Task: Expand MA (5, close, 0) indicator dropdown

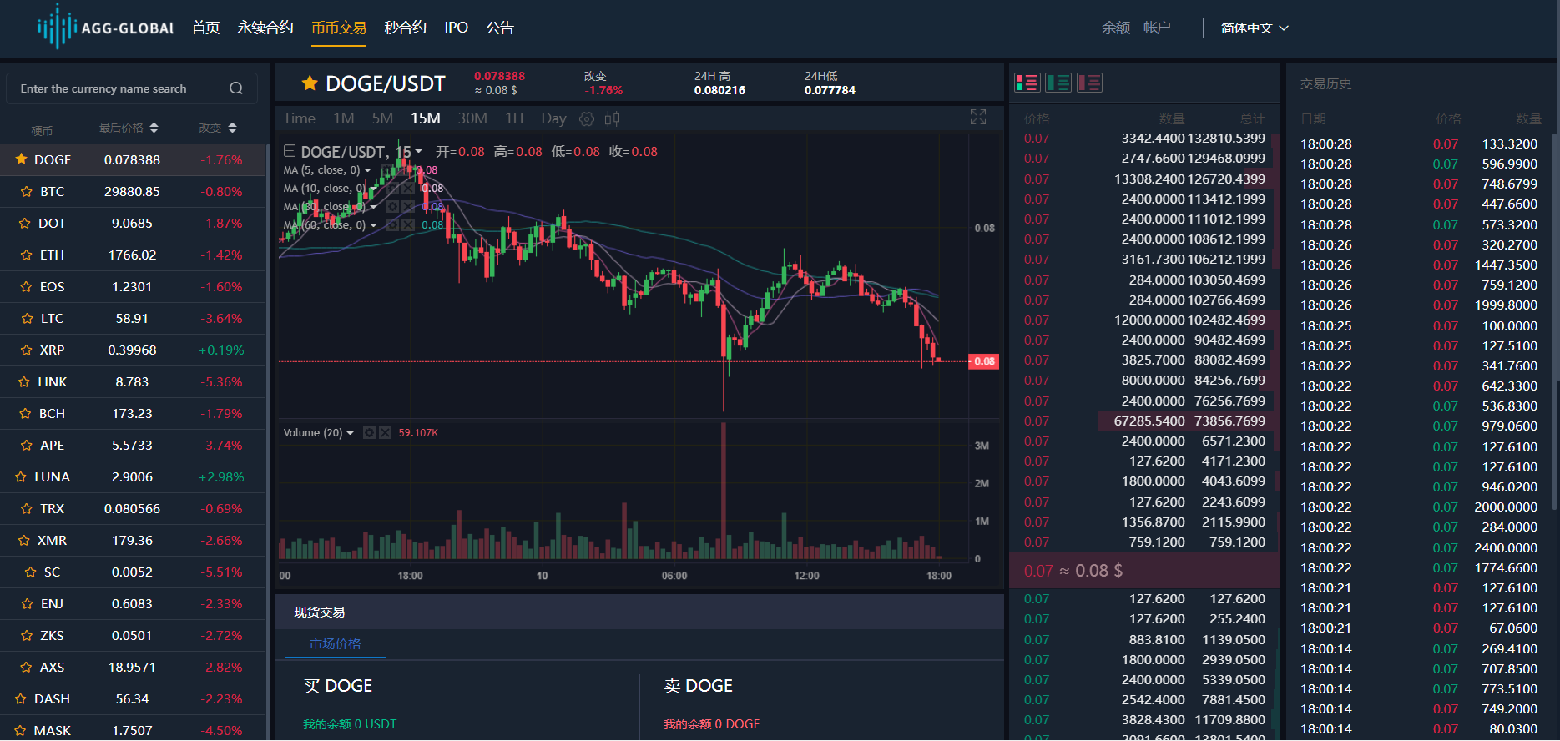Action: tap(368, 170)
